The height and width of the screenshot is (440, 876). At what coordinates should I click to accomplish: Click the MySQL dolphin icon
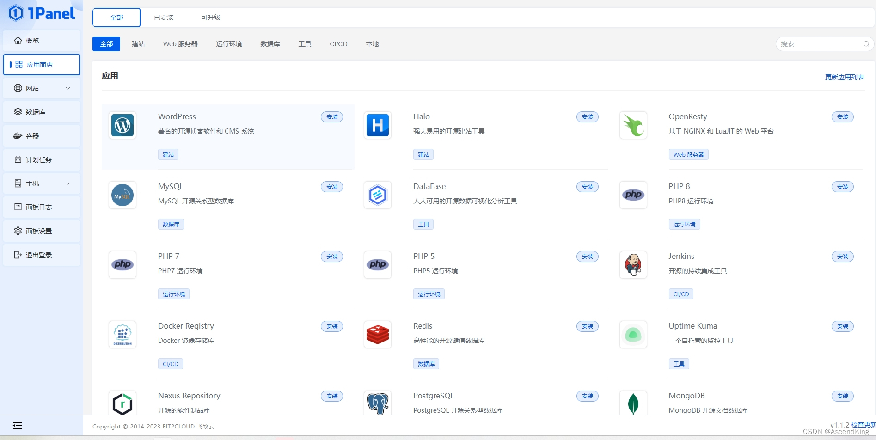123,195
